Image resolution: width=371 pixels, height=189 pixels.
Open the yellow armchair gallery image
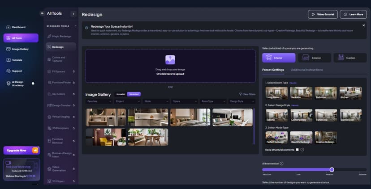[106, 137]
